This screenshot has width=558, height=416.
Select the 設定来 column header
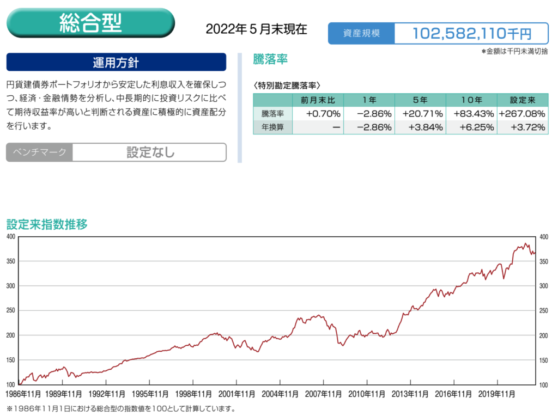(x=523, y=100)
